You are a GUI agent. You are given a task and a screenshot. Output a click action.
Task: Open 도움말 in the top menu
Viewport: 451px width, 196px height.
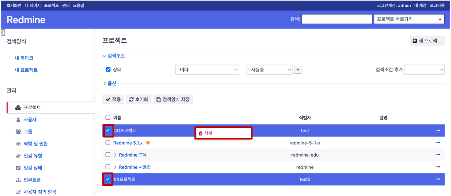(79, 5)
